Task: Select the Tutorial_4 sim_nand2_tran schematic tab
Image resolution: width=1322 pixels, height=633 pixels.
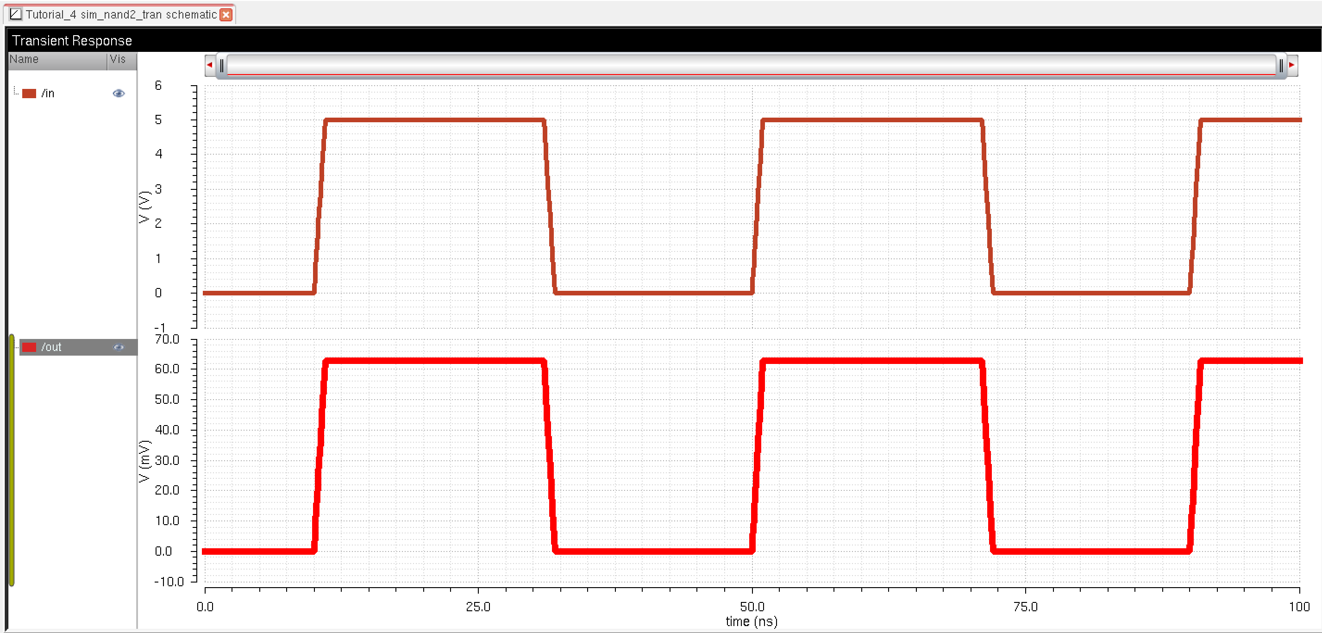Action: pyautogui.click(x=120, y=14)
